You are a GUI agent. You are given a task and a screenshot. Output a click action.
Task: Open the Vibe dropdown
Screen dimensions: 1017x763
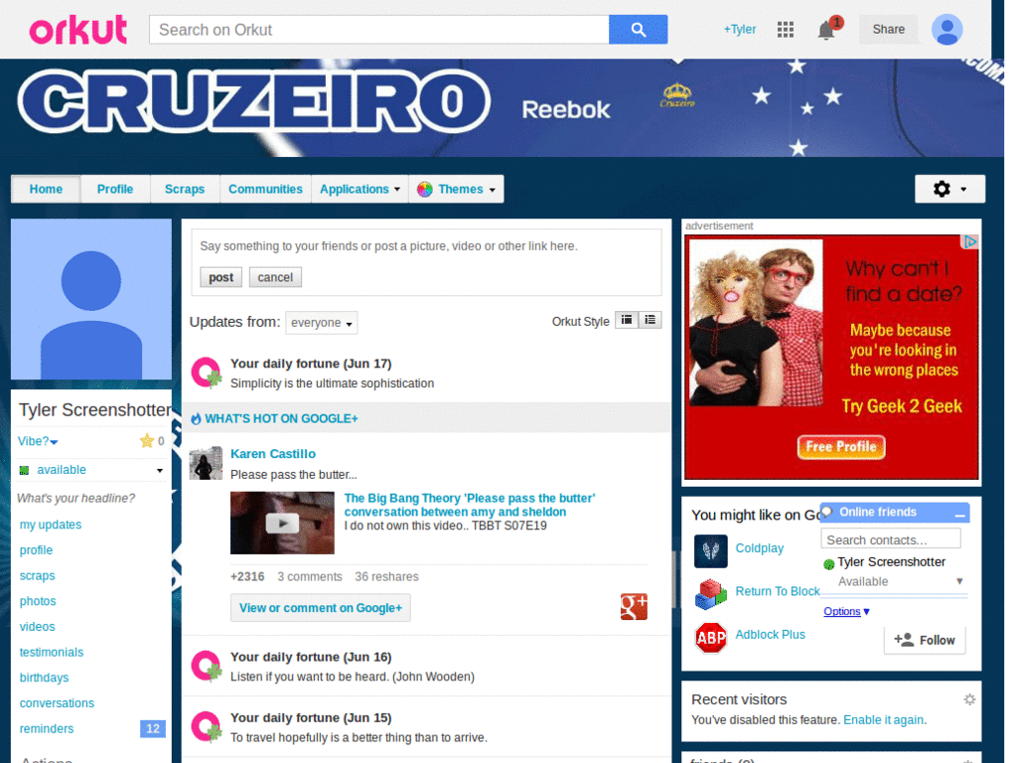(38, 441)
